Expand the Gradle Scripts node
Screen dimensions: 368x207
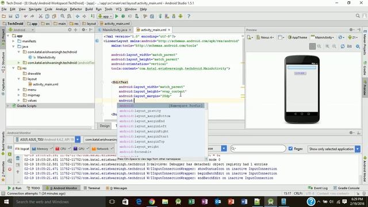click(x=9, y=106)
